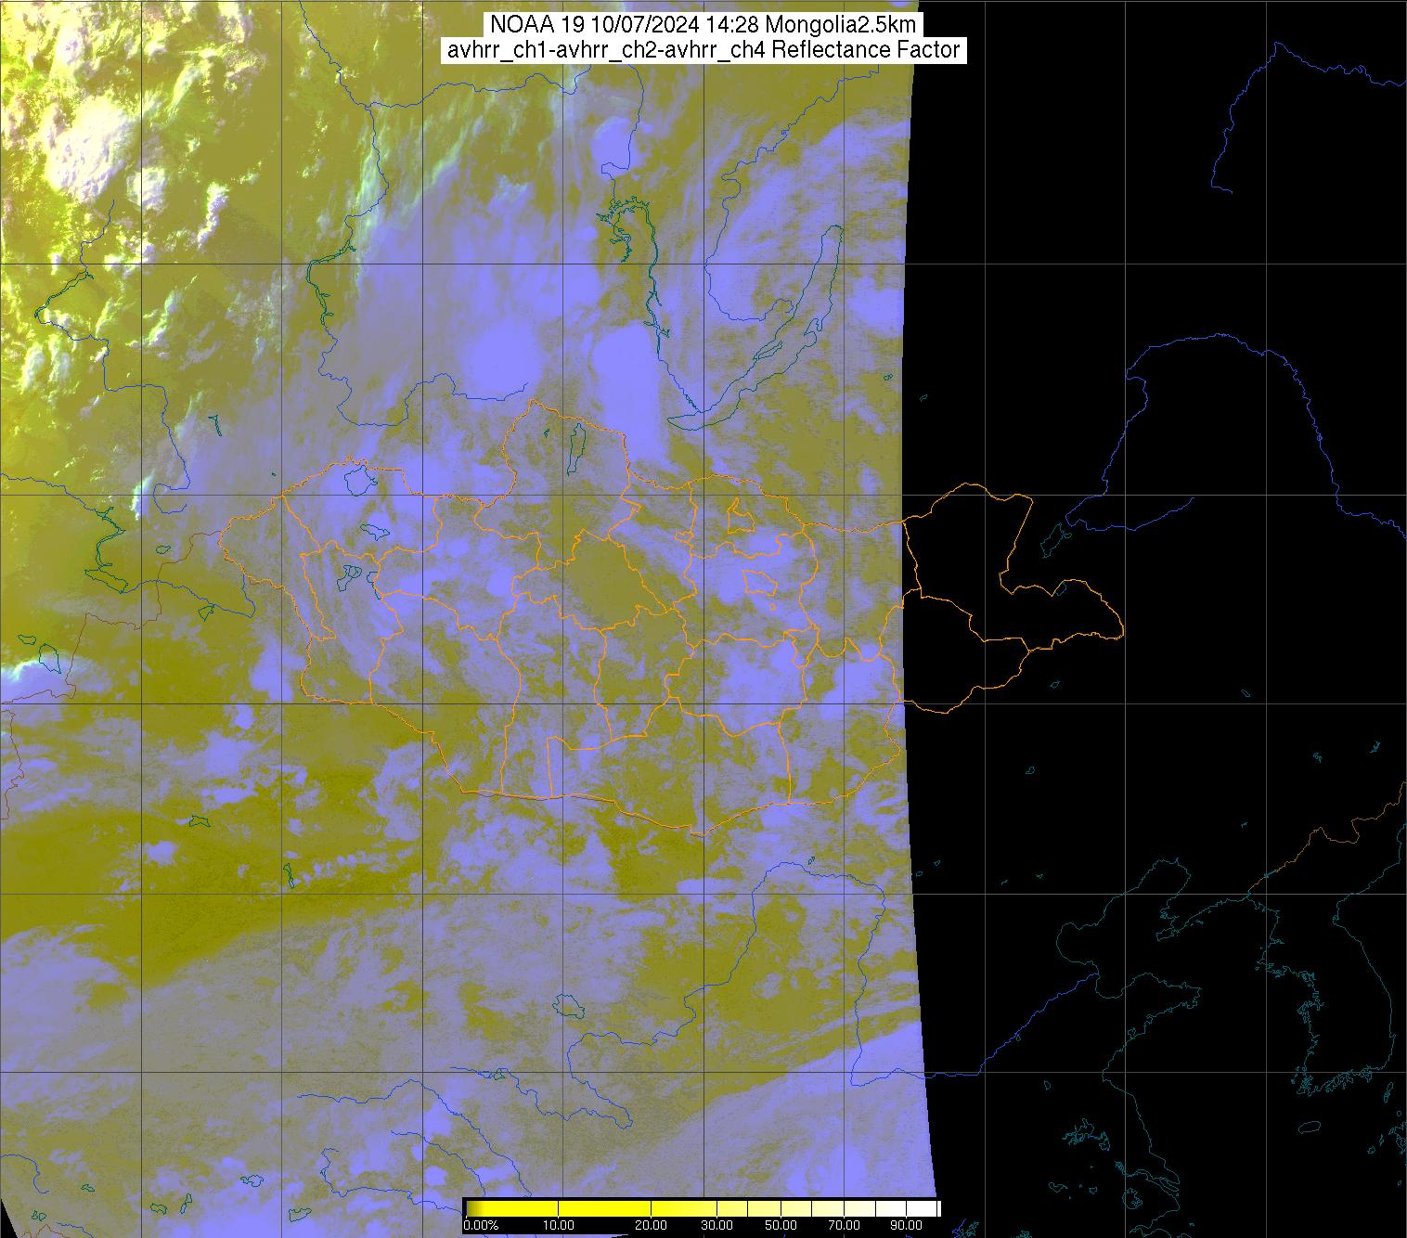Click the "50.00" color scale label
1407x1238 pixels.
tap(781, 1225)
